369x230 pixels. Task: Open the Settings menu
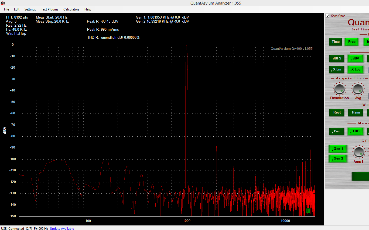pos(30,9)
